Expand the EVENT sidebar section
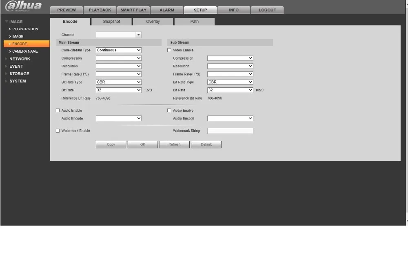The image size is (408, 257). (x=14, y=66)
